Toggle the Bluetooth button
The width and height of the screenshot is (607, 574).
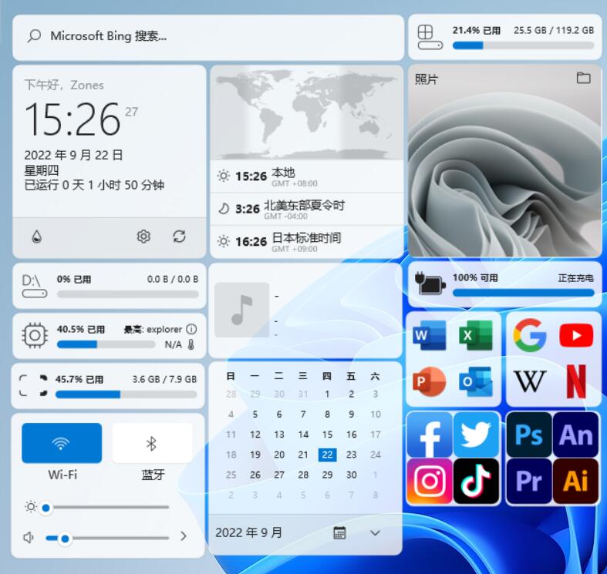tap(152, 443)
